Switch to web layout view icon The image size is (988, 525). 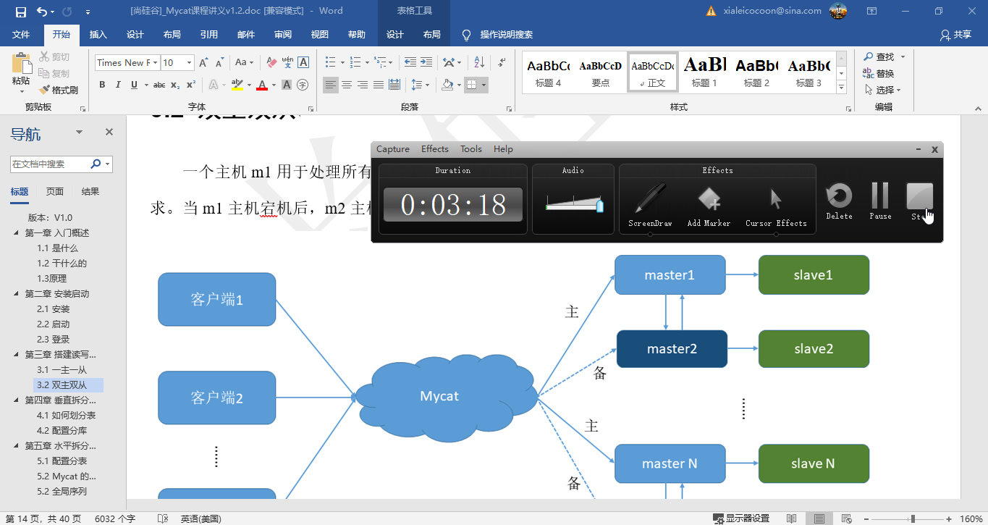[845, 518]
